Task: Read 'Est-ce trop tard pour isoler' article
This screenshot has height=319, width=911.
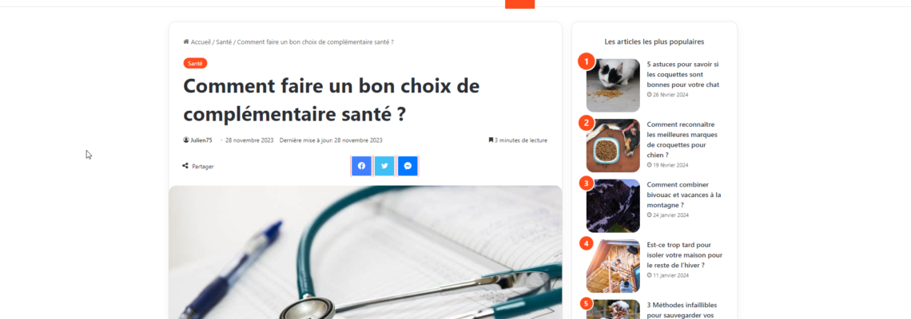Action: click(684, 255)
